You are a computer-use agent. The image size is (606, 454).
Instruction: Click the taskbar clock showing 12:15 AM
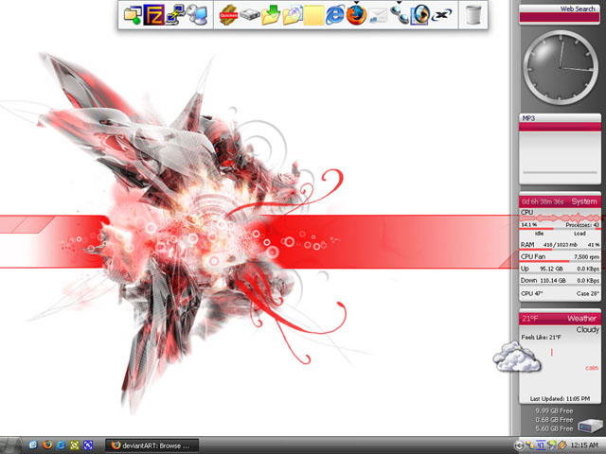(x=583, y=445)
